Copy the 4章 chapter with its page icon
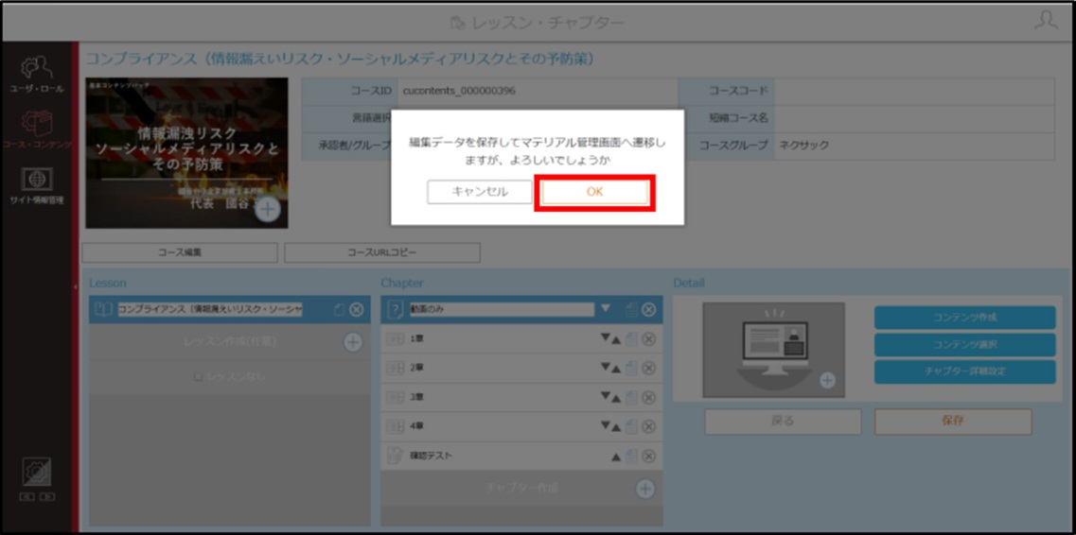 tap(631, 426)
